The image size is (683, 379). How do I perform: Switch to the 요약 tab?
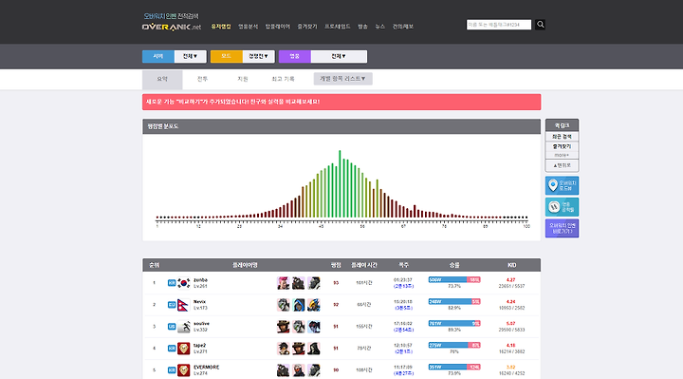[162, 80]
